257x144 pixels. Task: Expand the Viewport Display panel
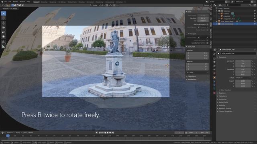pyautogui.click(x=225, y=108)
